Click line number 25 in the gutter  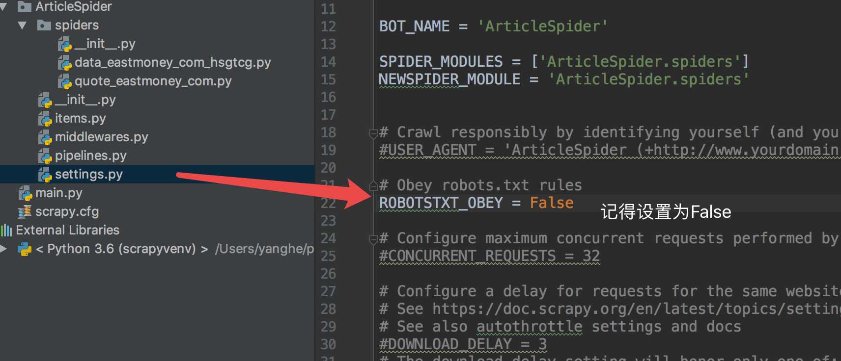329,256
